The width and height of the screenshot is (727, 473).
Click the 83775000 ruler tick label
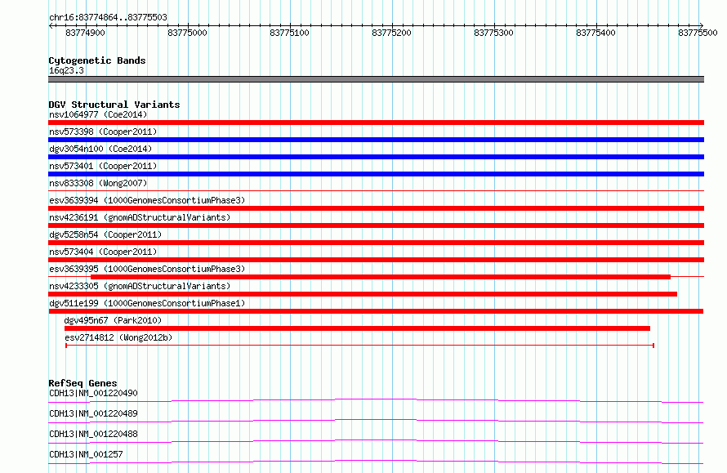click(x=187, y=33)
